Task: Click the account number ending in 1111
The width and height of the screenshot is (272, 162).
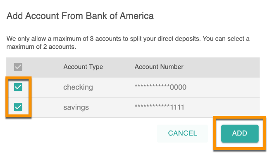Action: [160, 107]
